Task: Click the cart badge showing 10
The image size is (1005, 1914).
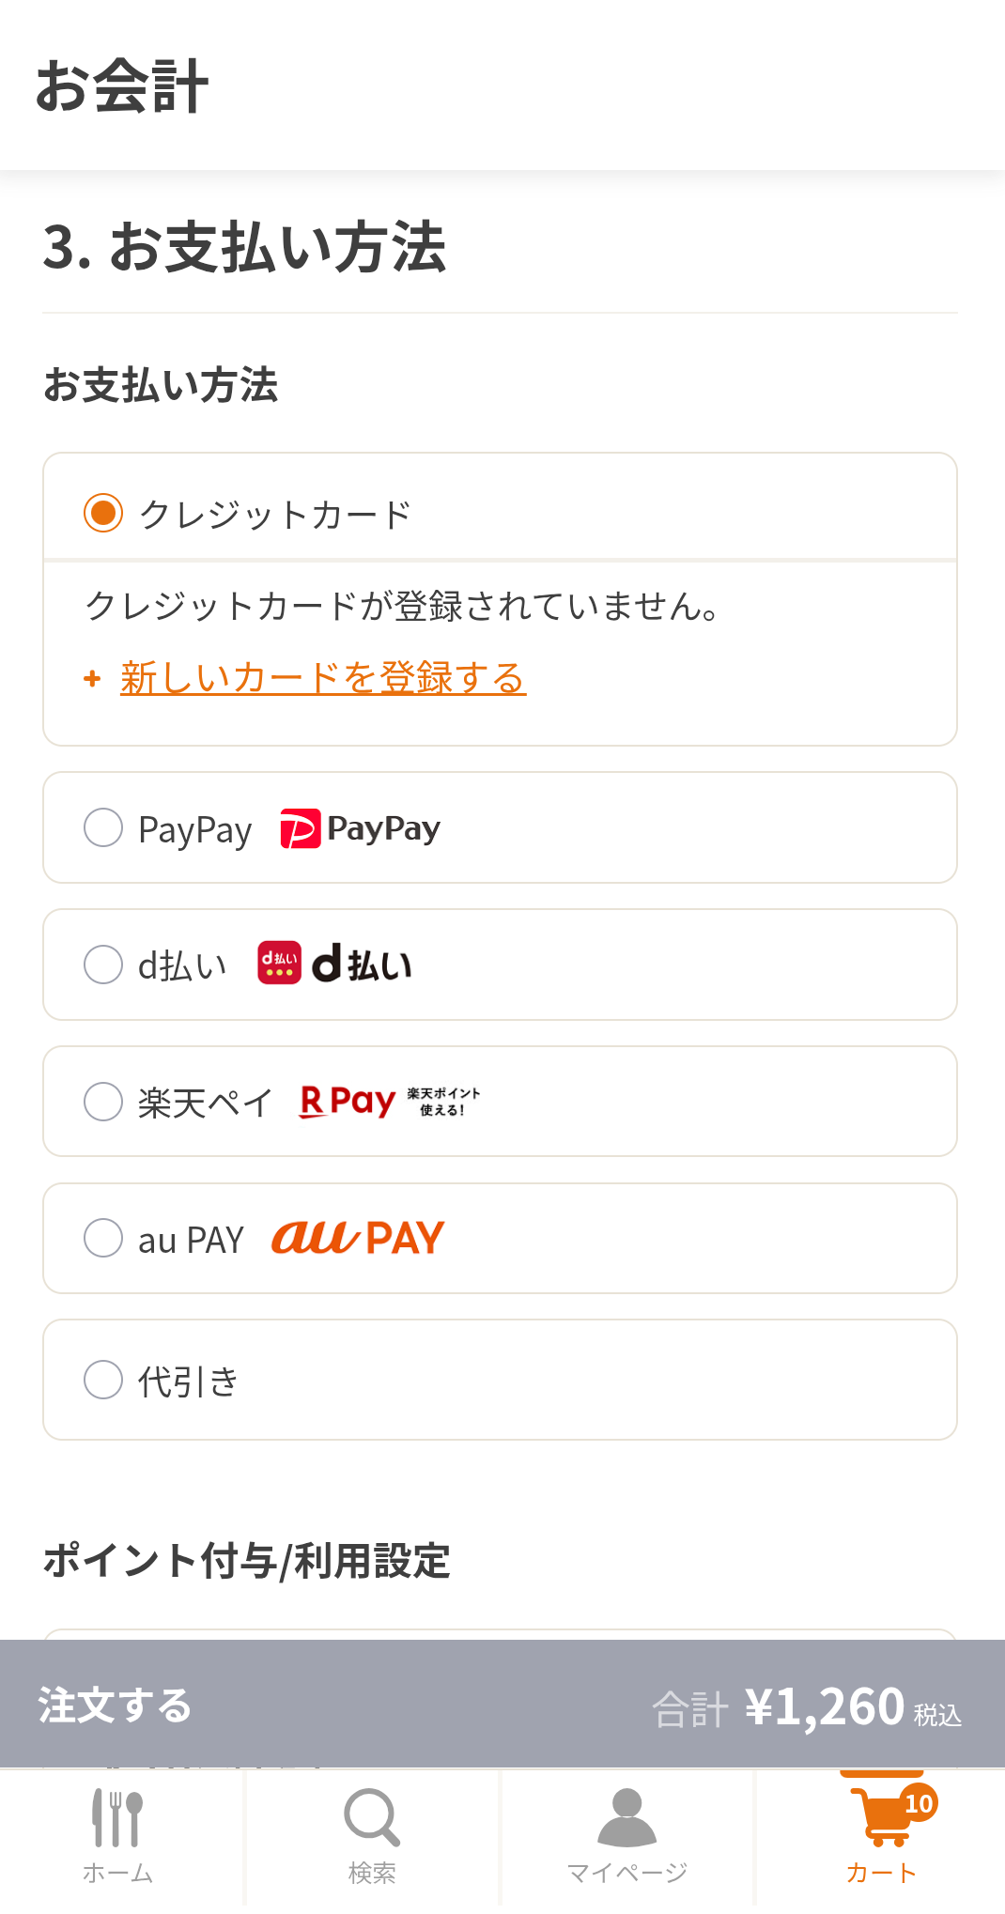Action: point(919,1803)
